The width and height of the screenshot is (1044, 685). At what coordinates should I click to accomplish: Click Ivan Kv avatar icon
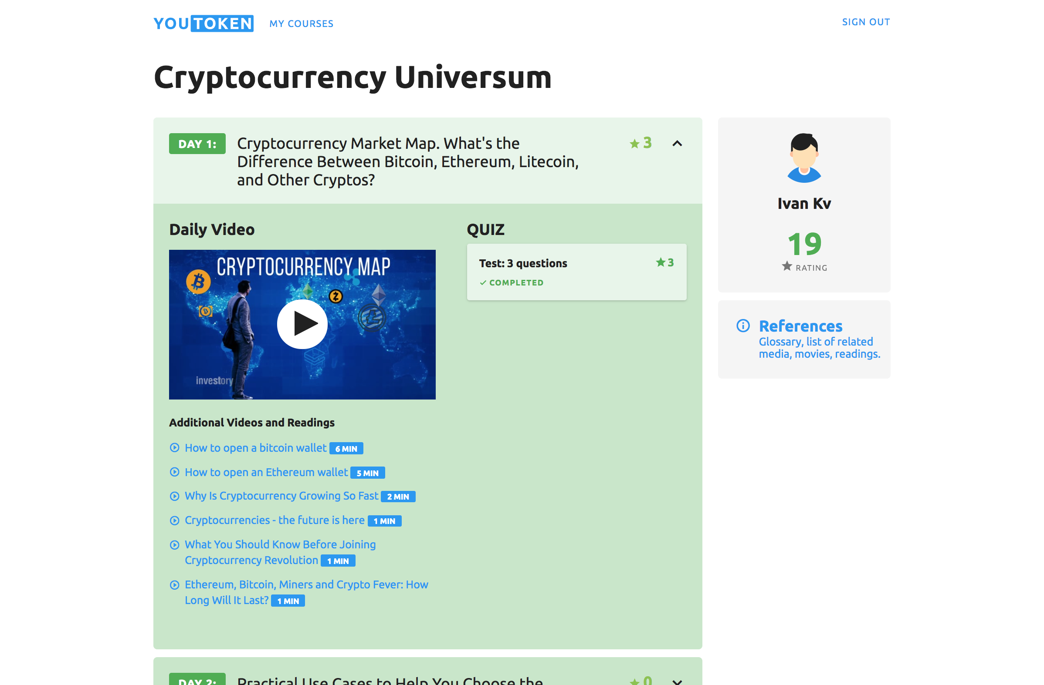point(803,158)
